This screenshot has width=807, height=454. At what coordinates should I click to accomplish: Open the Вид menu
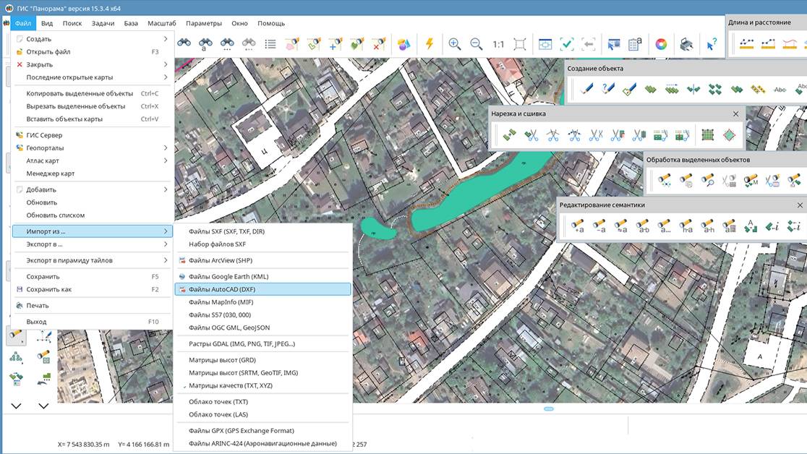47,23
